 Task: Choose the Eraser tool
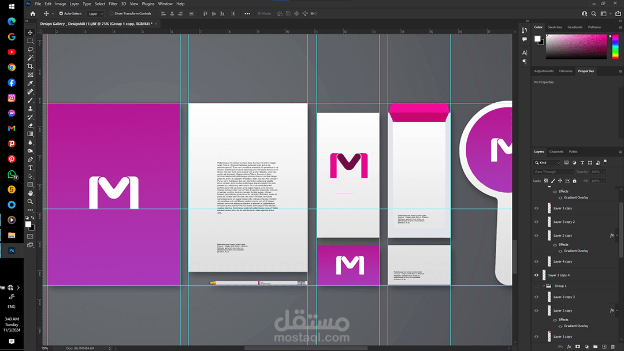pyautogui.click(x=30, y=126)
